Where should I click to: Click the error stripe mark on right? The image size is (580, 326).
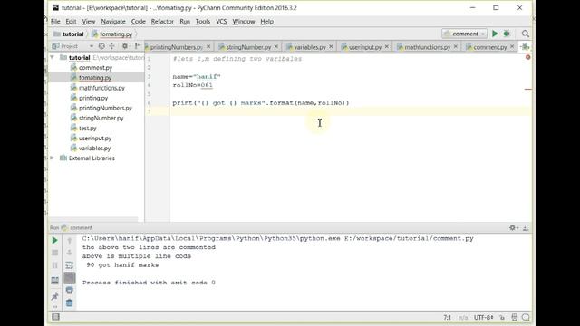tap(527, 89)
